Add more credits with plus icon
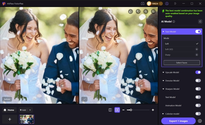This screenshot has width=205, height=125. [161, 4]
